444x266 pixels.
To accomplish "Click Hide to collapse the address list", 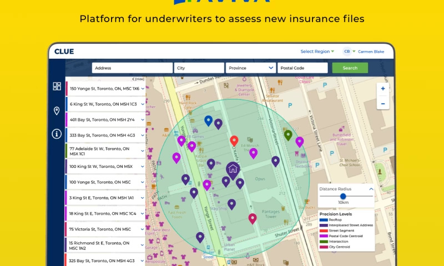I will [x=138, y=79].
